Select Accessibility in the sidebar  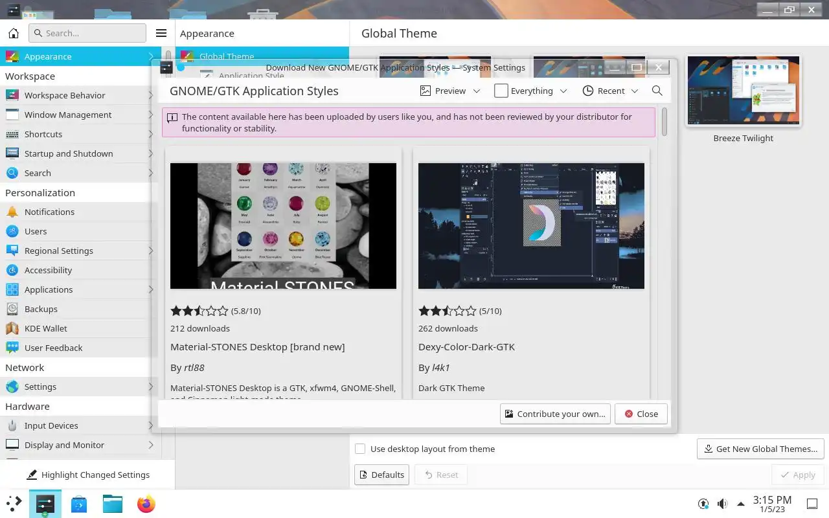pyautogui.click(x=80, y=270)
